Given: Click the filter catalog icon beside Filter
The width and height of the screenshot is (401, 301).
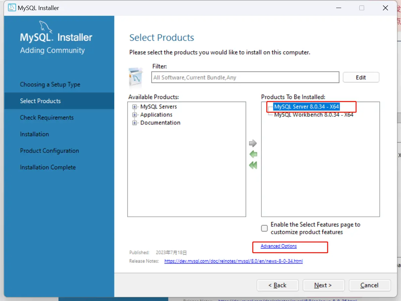Looking at the screenshot, I should (x=136, y=78).
